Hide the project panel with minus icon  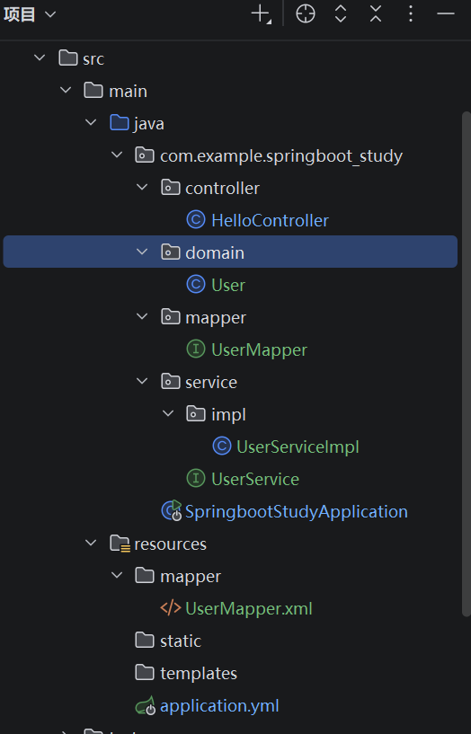446,14
